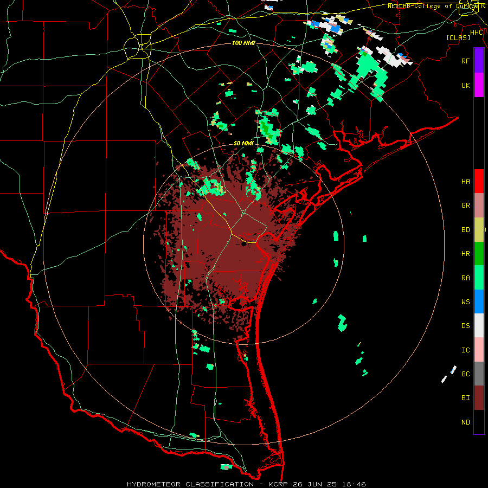The width and height of the screenshot is (488, 488).
Task: Click the "BD" legend label
Action: [465, 230]
